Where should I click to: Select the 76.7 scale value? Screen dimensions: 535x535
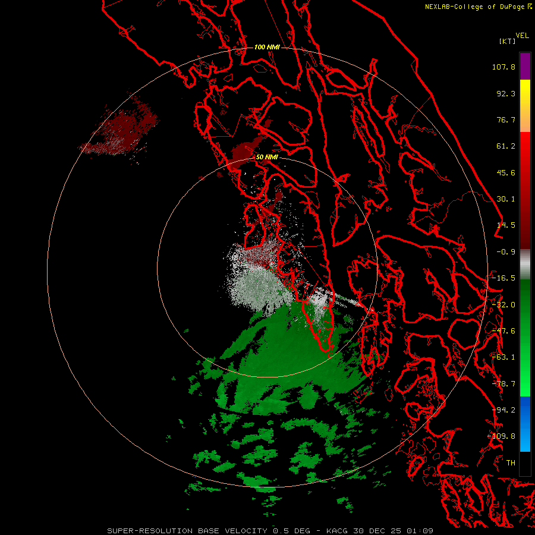tap(506, 119)
